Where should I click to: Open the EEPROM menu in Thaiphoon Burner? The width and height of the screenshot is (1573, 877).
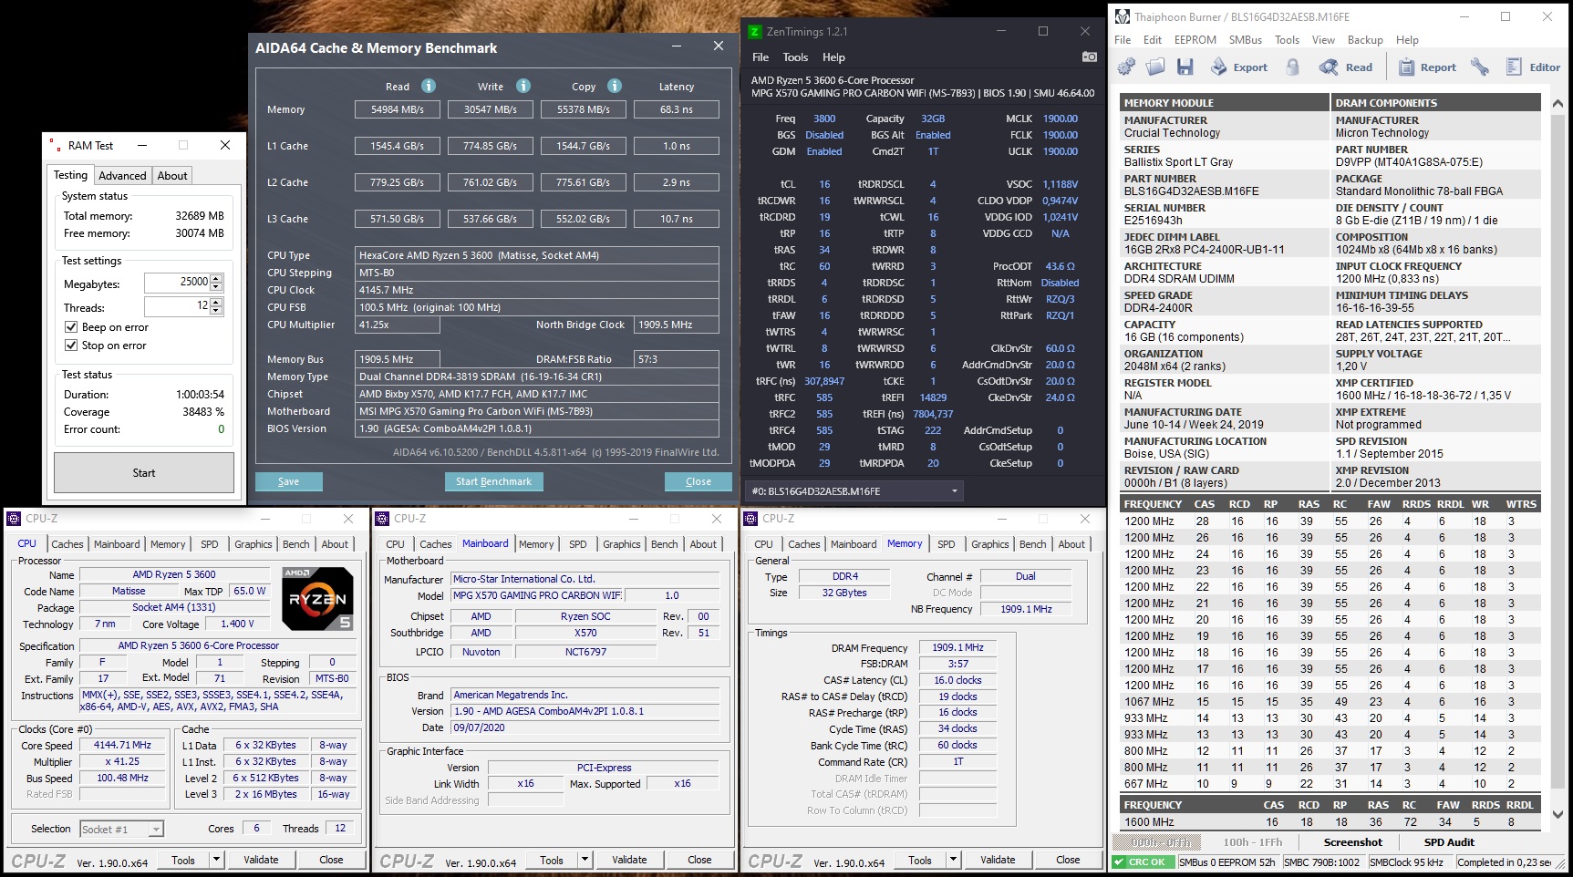point(1195,40)
